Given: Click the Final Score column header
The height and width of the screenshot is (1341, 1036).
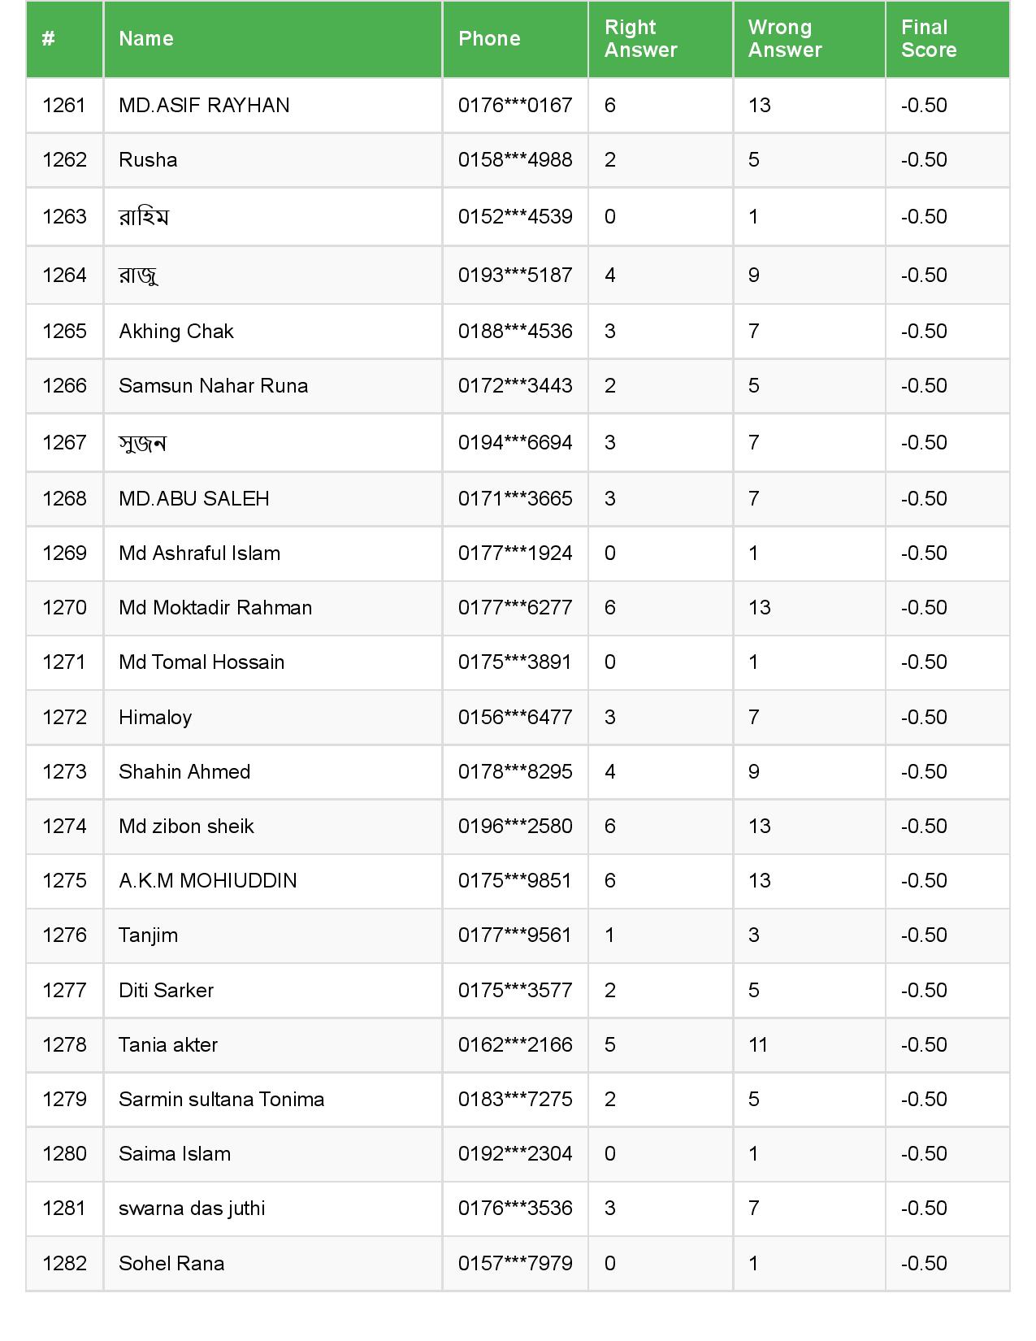Looking at the screenshot, I should tap(929, 39).
